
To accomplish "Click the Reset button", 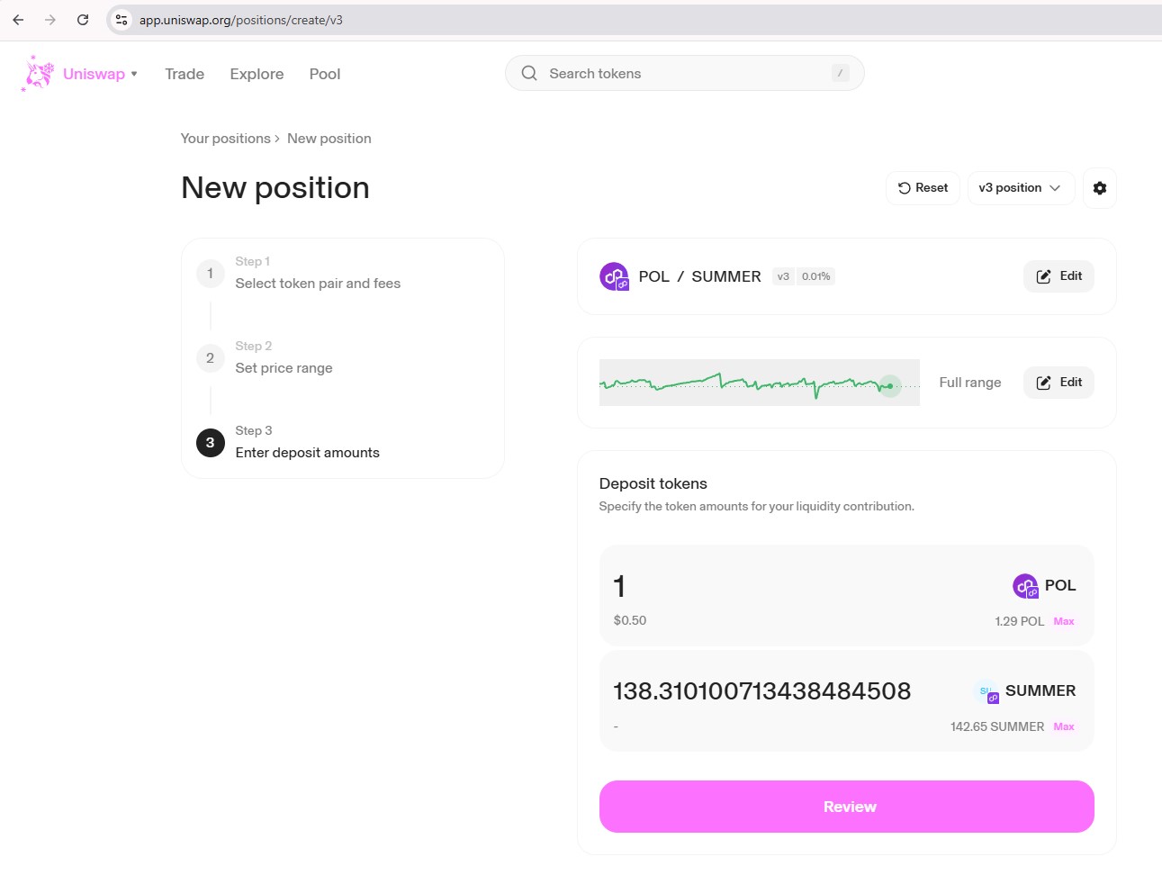I will pos(923,188).
